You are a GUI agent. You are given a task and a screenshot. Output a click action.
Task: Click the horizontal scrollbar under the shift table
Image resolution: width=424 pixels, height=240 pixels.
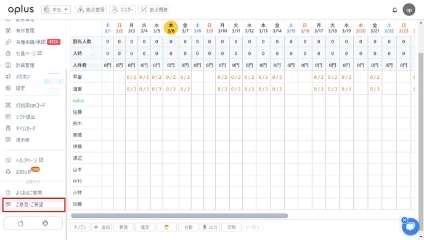179,215
